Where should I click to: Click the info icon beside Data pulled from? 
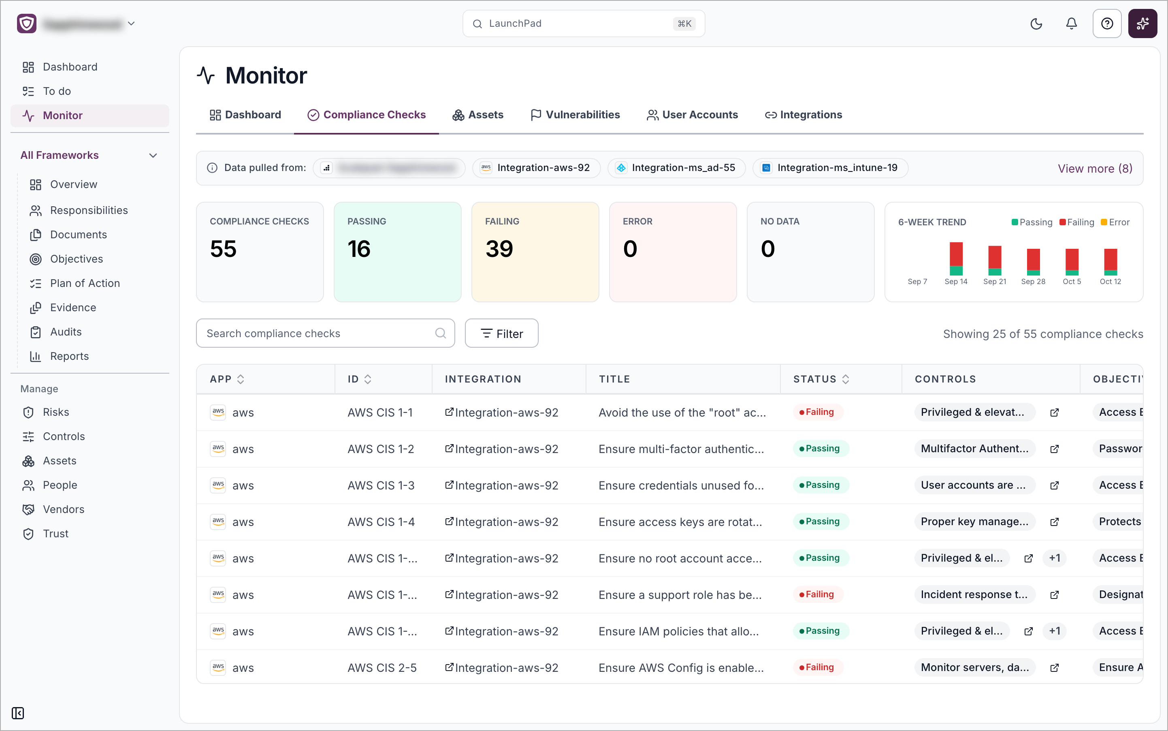[212, 168]
